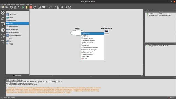
Task: Browse security devices sidebar icon
Action: point(3,30)
